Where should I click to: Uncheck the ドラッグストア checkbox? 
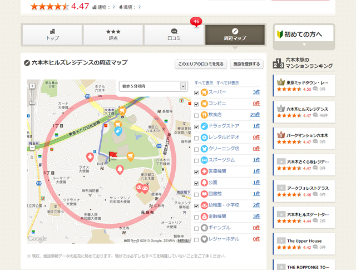point(196,127)
